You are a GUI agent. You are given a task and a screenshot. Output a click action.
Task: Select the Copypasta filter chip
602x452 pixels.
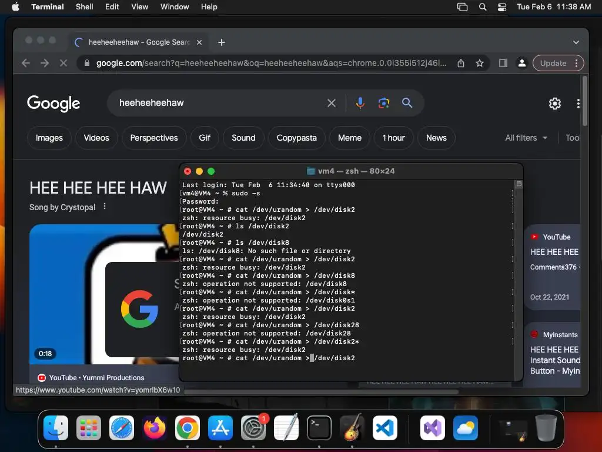(x=296, y=138)
